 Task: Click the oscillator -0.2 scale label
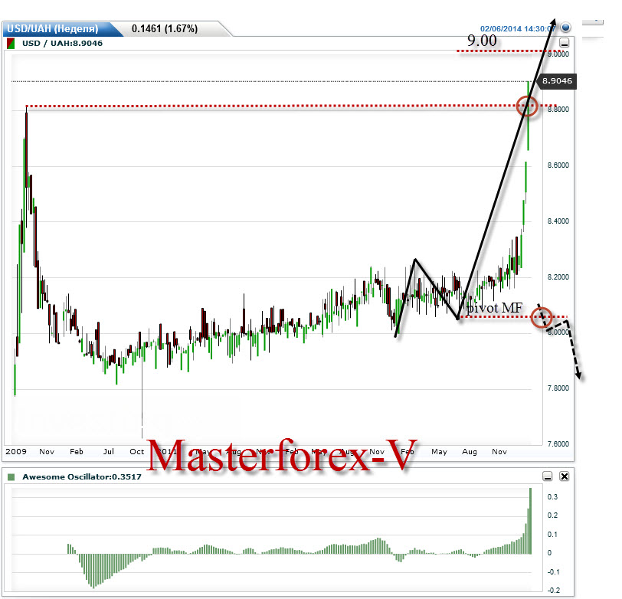tap(553, 591)
